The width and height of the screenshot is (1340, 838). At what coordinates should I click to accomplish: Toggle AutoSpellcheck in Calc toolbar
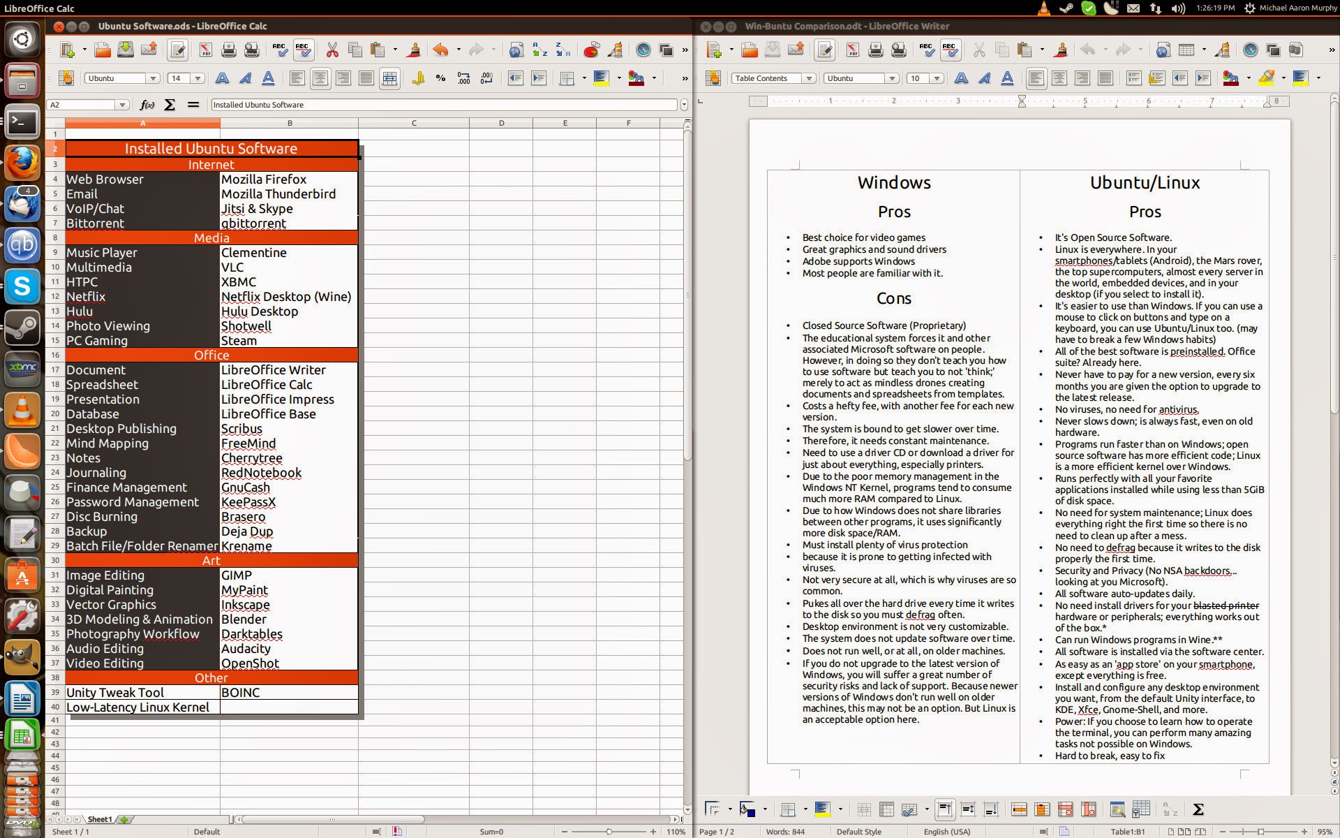tap(303, 50)
